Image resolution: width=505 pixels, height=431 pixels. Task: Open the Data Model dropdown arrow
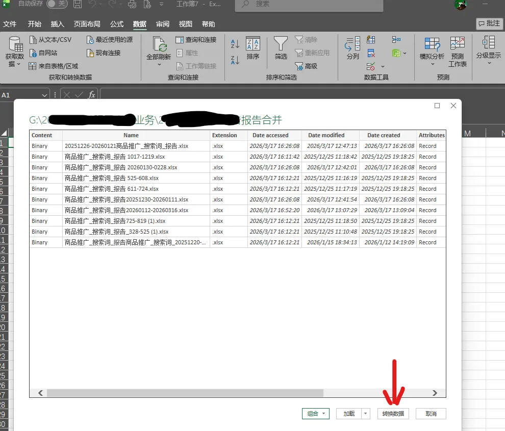click(405, 53)
